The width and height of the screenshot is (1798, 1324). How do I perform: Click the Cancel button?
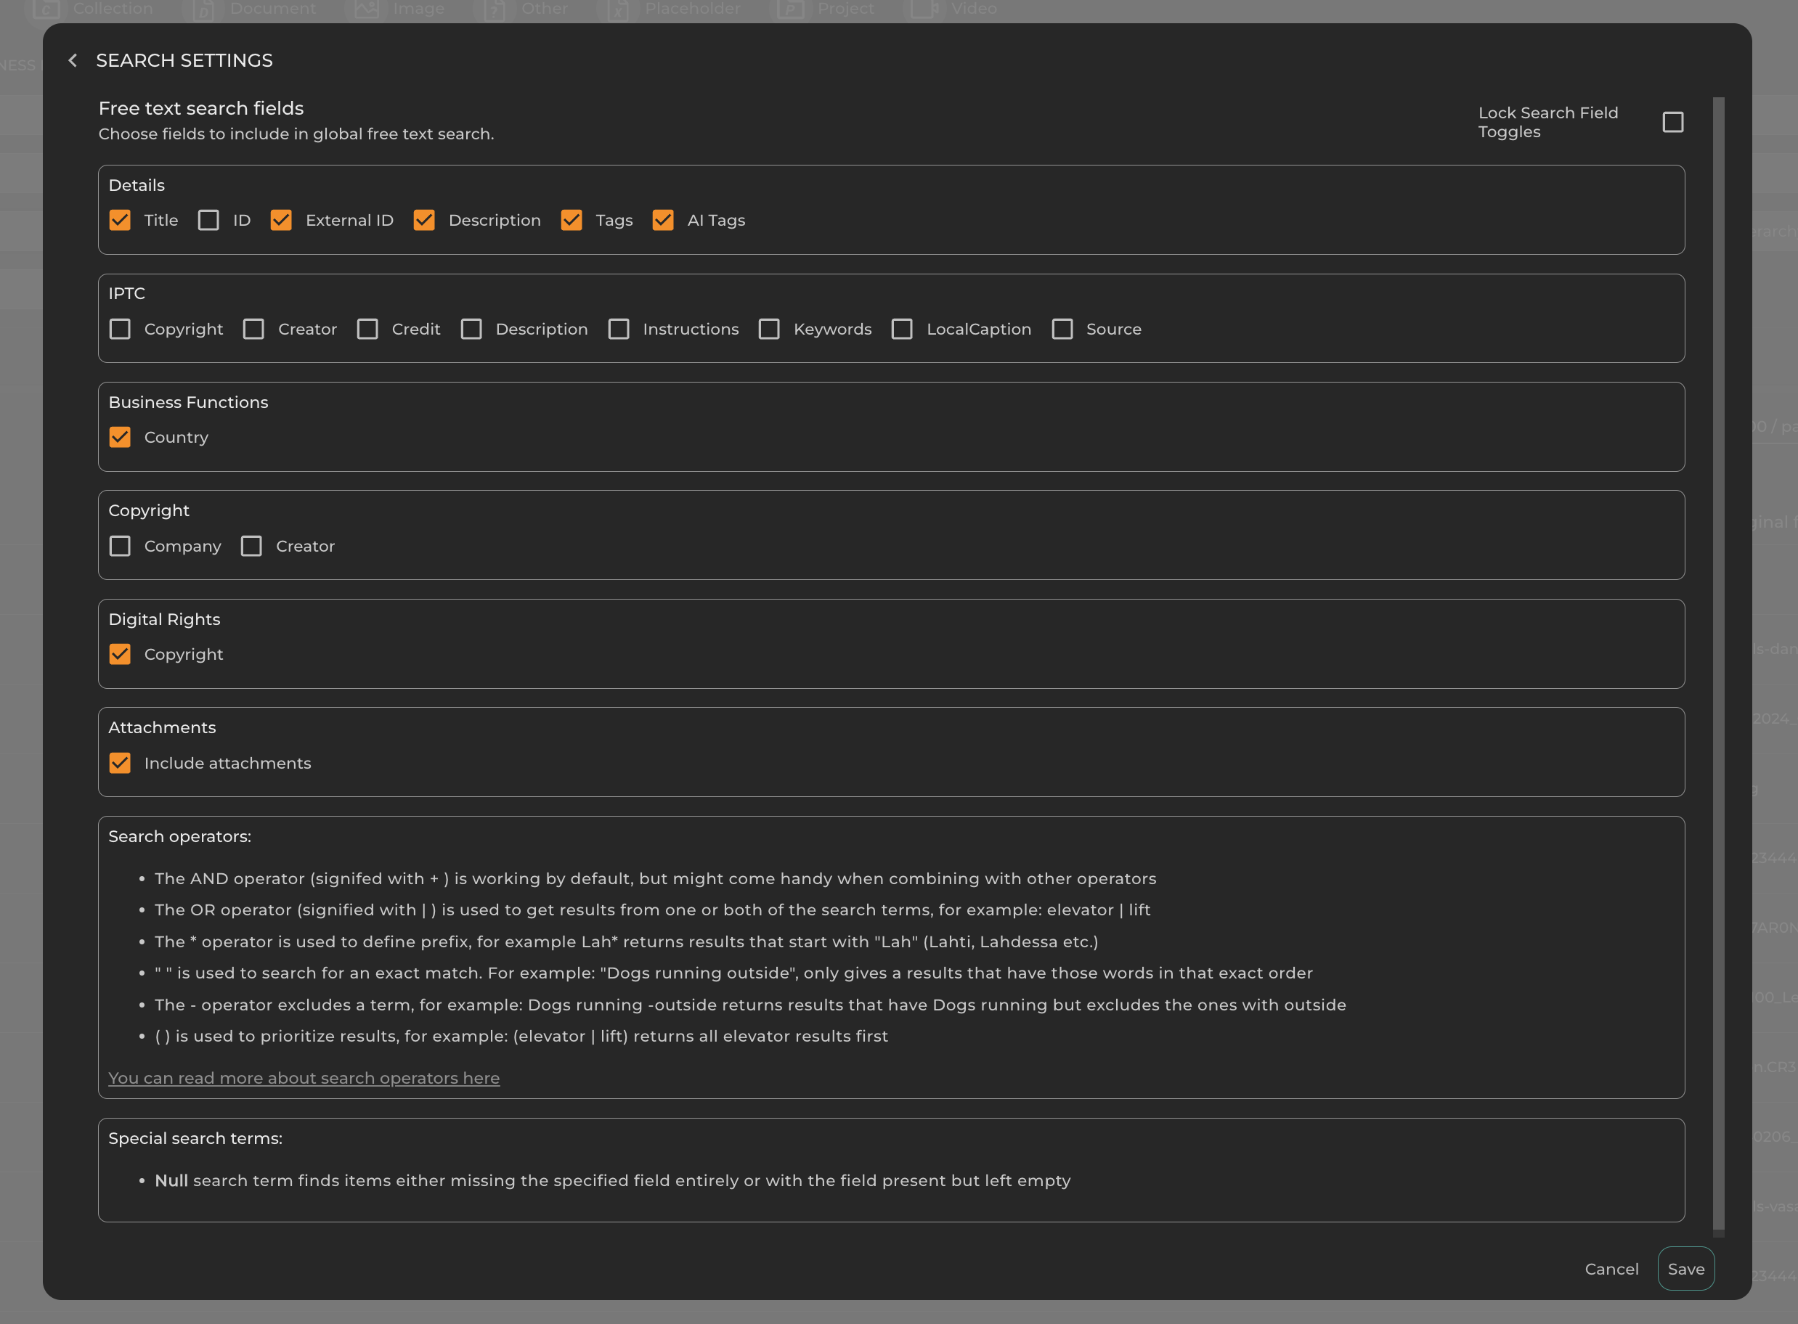tap(1611, 1269)
